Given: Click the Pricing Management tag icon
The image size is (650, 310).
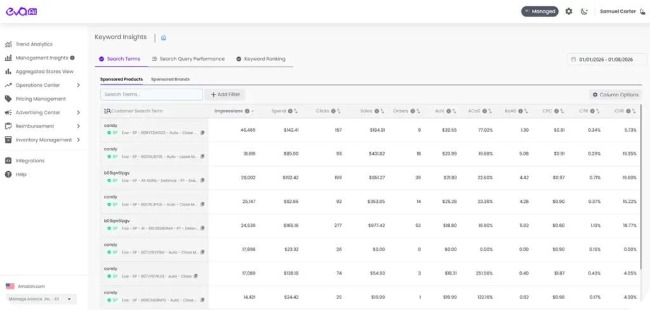Looking at the screenshot, I should point(8,99).
